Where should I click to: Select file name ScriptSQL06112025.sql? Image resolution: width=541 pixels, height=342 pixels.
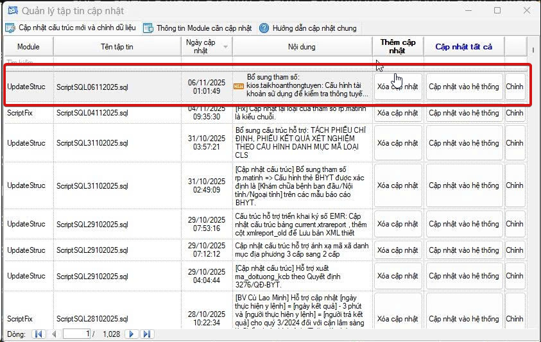tap(92, 87)
